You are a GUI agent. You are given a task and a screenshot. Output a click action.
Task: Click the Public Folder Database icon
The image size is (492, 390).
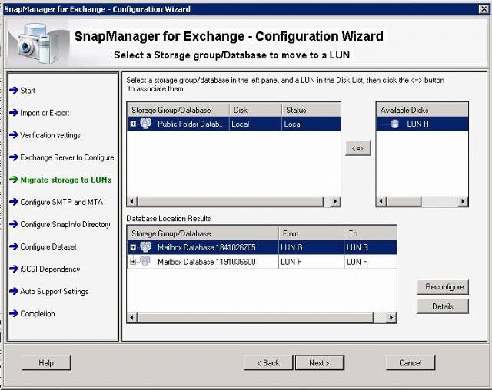pos(145,124)
